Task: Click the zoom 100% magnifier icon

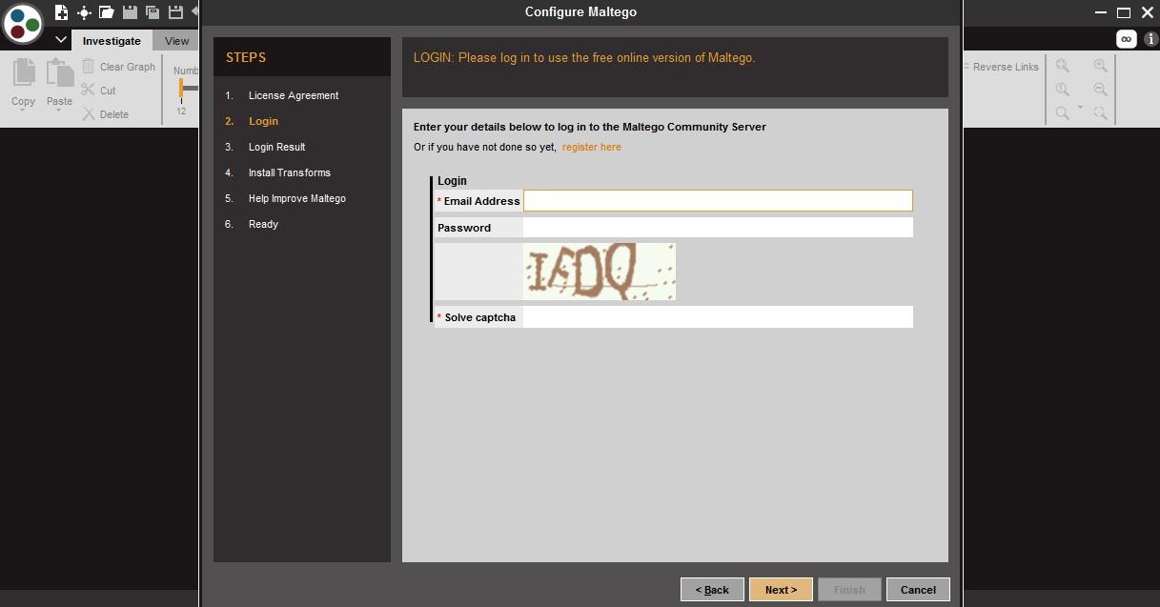Action: point(1062,90)
